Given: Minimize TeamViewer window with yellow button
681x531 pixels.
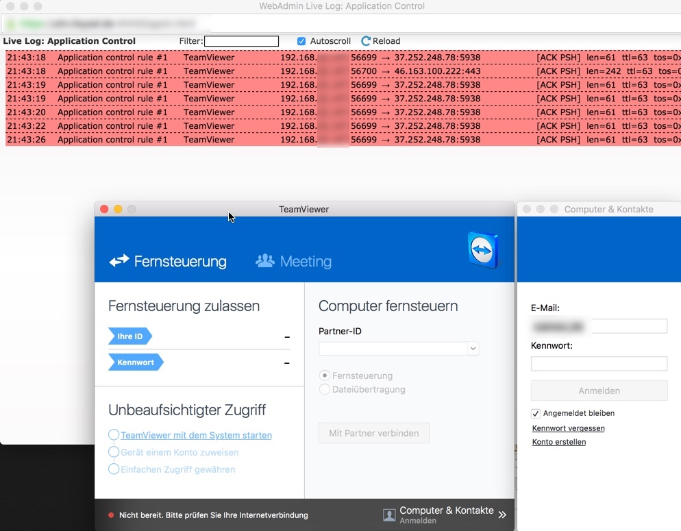Looking at the screenshot, I should (x=118, y=209).
